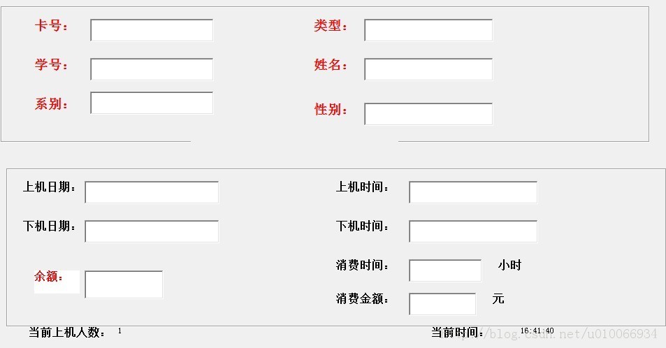Click the 当前时间 clock display
Screen dimensions: 666x348
coord(537,331)
